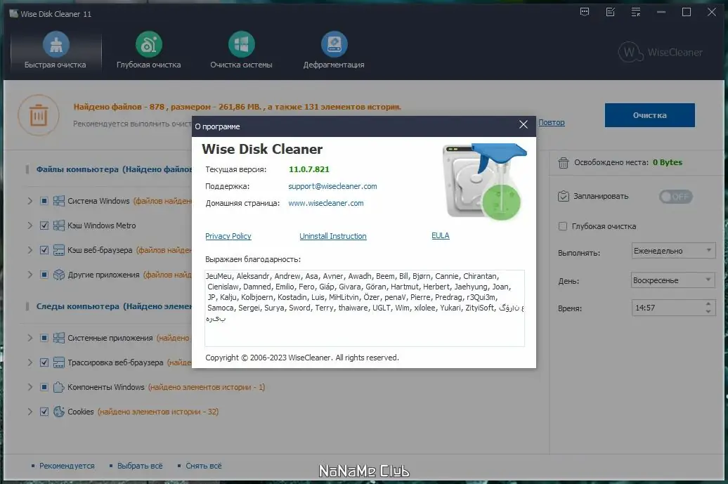Image resolution: width=728 pixels, height=484 pixels.
Task: Click the version number 11.0.7.821
Action: (x=308, y=169)
